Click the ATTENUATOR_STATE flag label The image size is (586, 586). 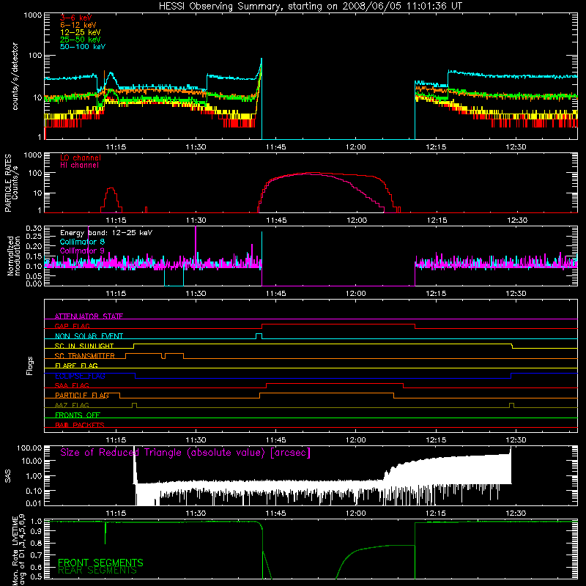tap(89, 316)
